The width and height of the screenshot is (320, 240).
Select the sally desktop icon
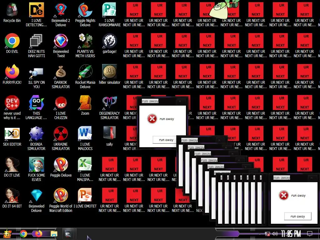110,133
